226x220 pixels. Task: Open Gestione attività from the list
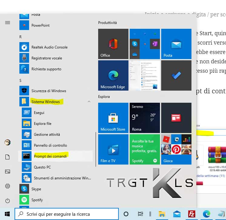coord(47,134)
